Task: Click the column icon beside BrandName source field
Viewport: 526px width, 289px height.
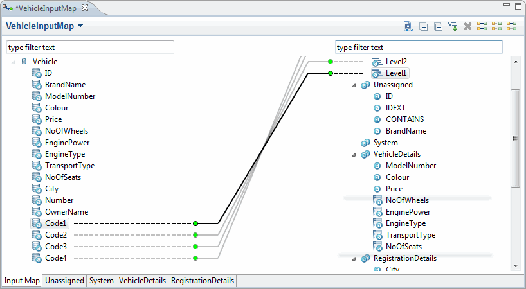Action: (x=37, y=85)
